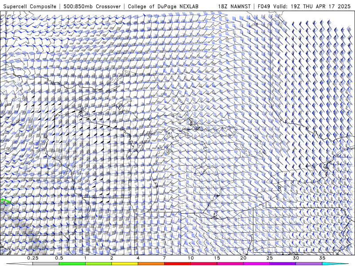Choose the orange legend swatch between 4 and 7
This screenshot has width=355, height=266.
point(151,264)
